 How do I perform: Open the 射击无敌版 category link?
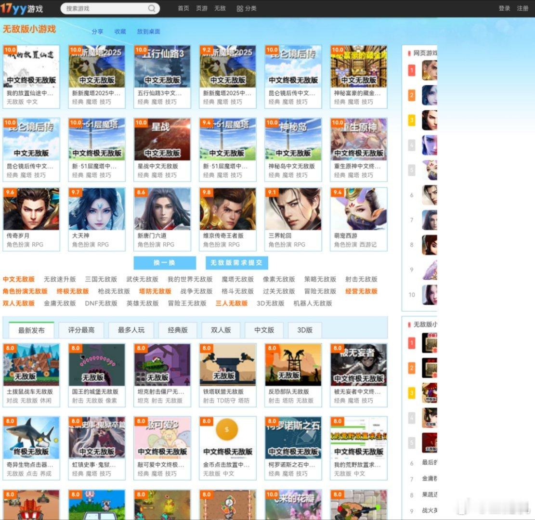(x=361, y=279)
